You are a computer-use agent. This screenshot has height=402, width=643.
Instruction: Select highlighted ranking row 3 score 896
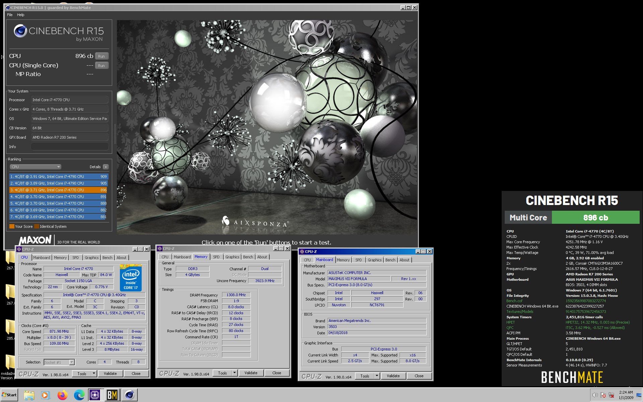coord(59,190)
